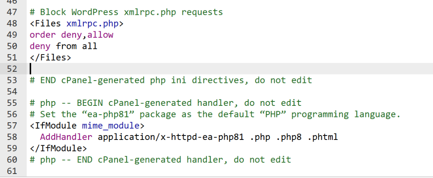Click the AddHandler keyword
433x178 pixels.
(66, 137)
